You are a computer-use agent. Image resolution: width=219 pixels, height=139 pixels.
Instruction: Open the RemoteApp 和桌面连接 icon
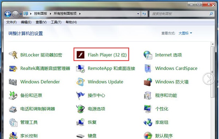tap(80, 68)
